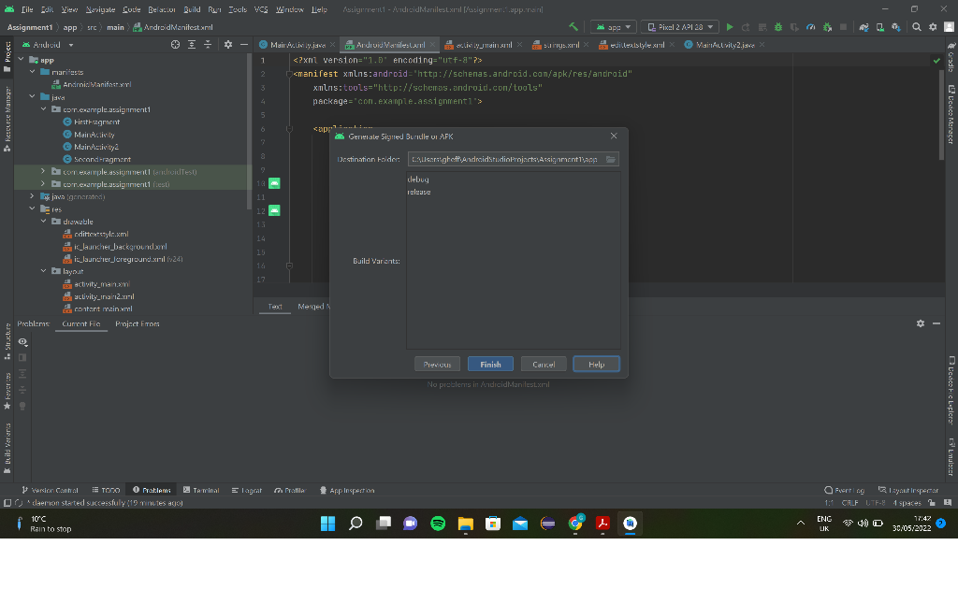
Task: Close the AndroidManifest.xml editor tab
Action: pos(432,45)
